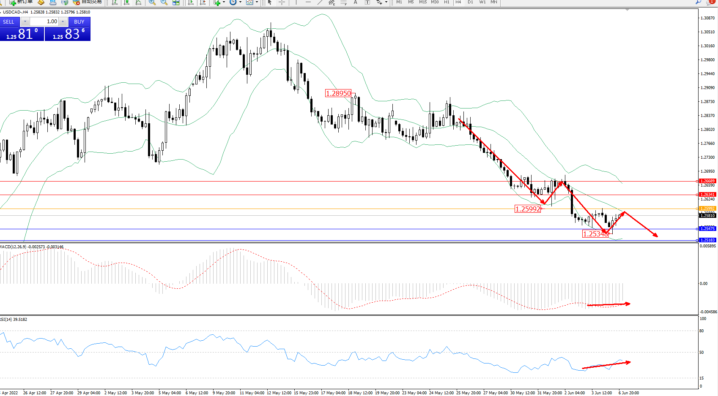The image size is (718, 396).
Task: Open the search magnifier in top right
Action: (x=698, y=2)
